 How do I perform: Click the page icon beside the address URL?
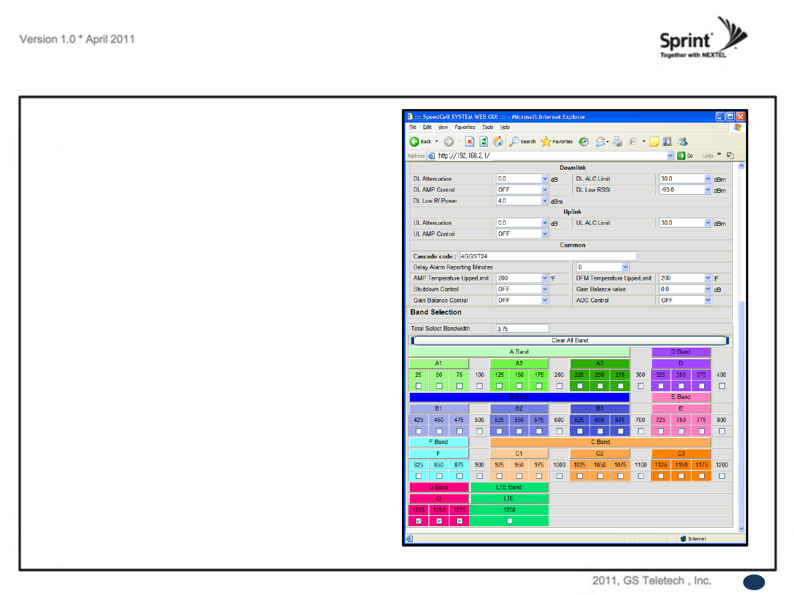coord(431,156)
